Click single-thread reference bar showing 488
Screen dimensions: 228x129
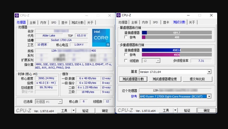tap(177, 37)
